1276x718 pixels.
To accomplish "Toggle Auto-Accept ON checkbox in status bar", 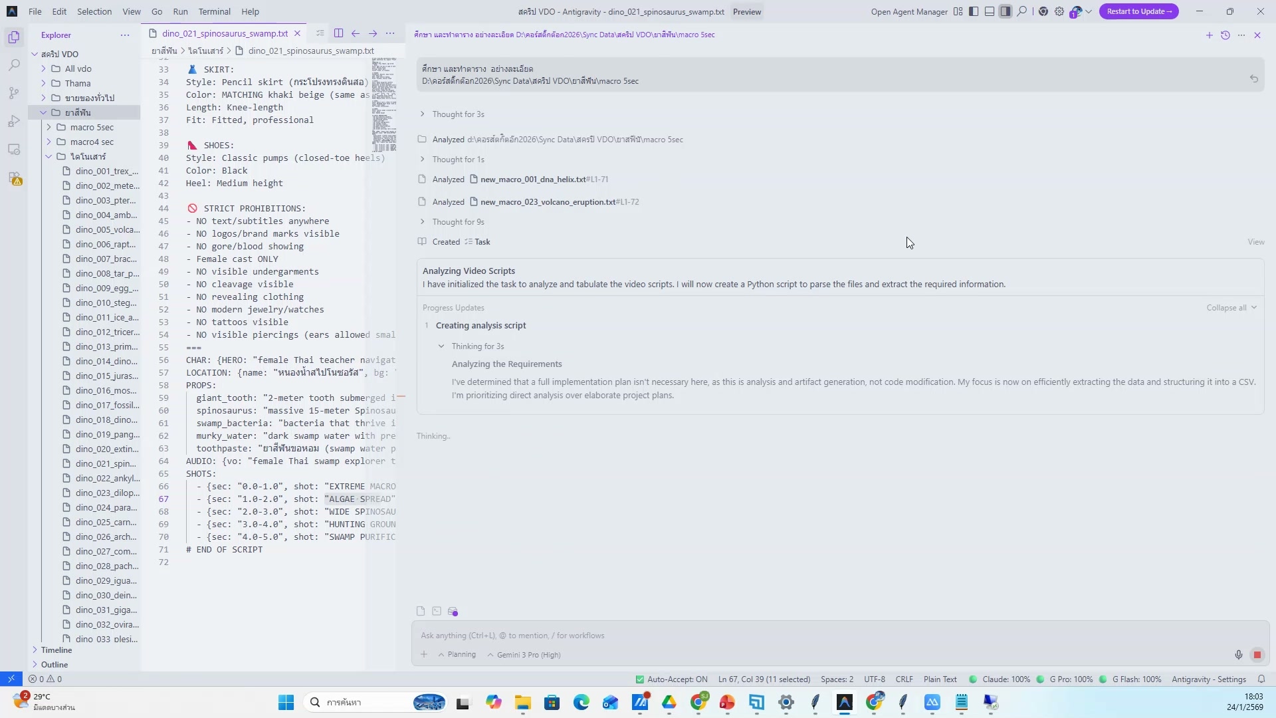I will [639, 679].
